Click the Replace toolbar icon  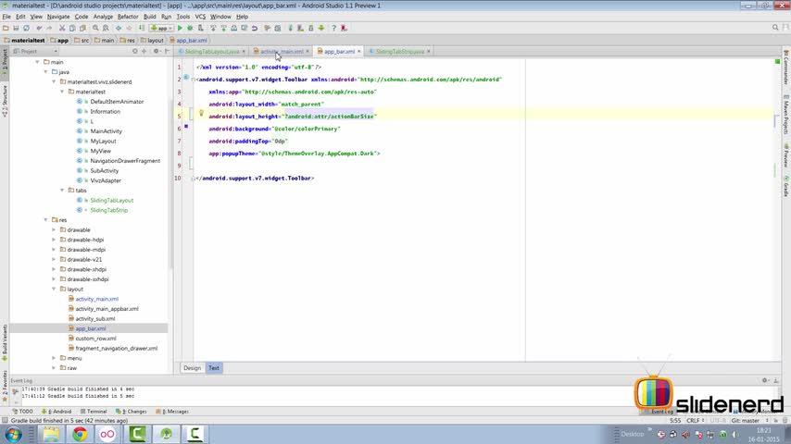point(106,29)
